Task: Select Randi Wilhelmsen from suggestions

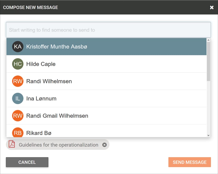Action: (x=106, y=81)
